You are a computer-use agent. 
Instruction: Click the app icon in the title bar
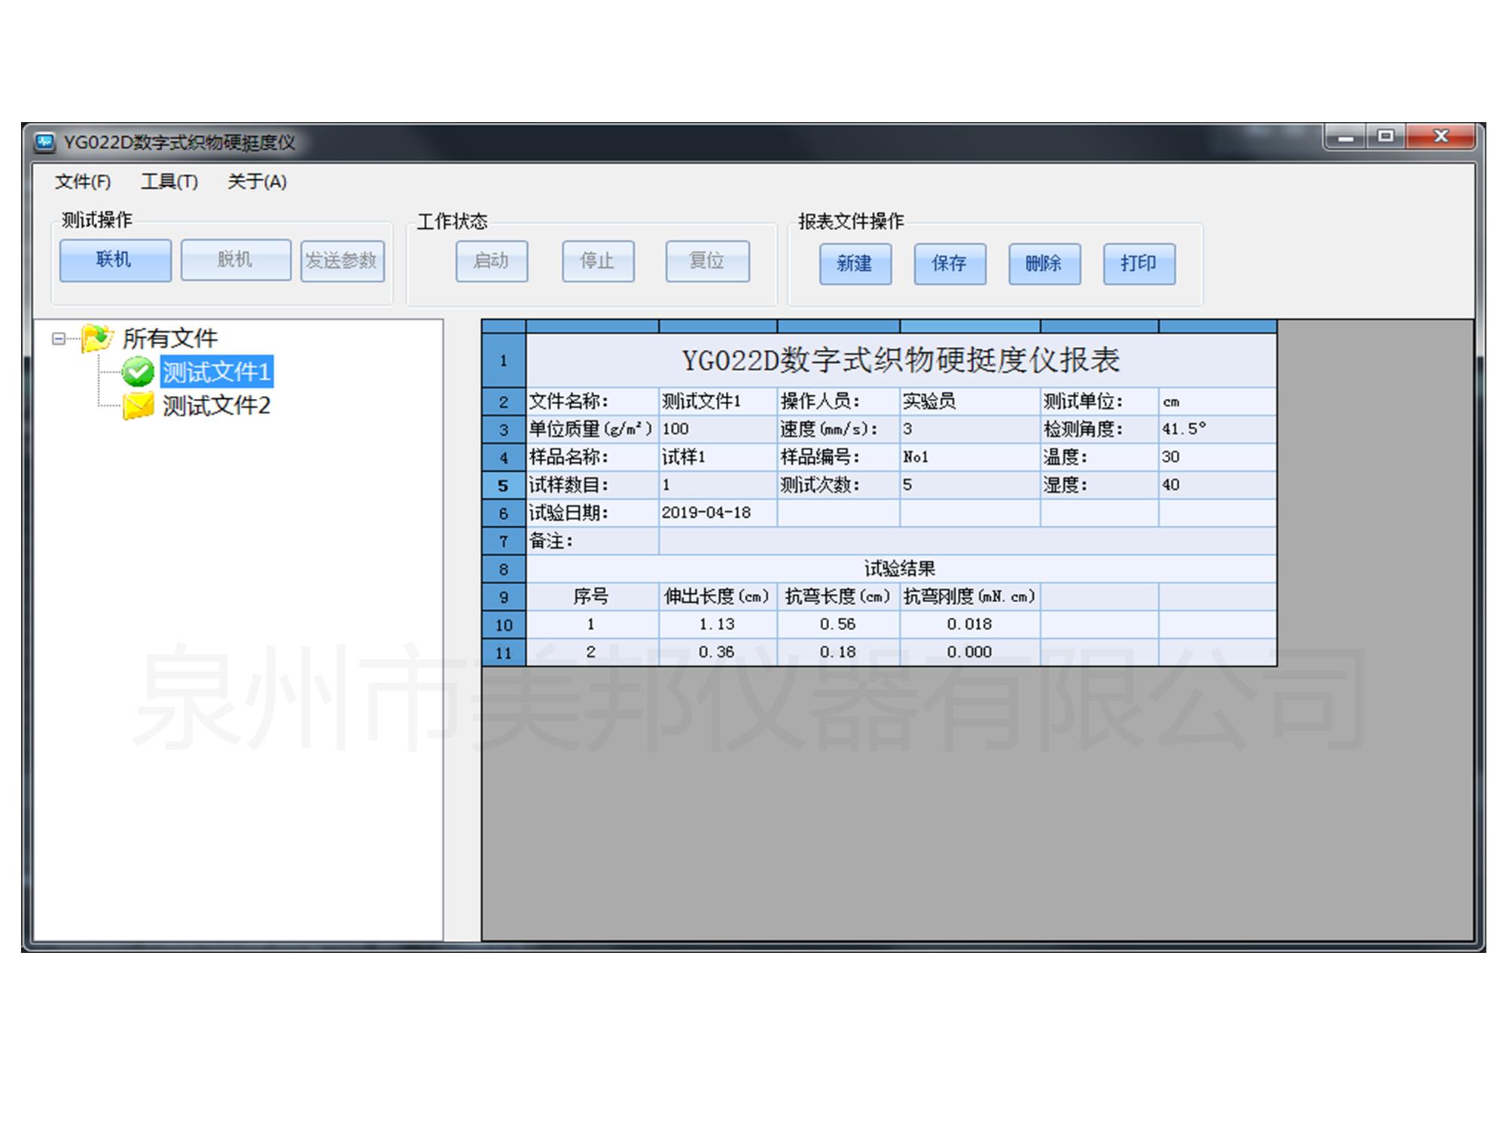click(x=45, y=142)
